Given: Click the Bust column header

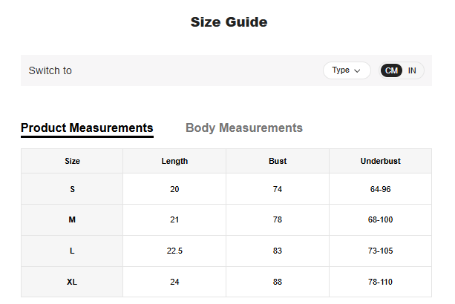Looking at the screenshot, I should click(x=278, y=161).
